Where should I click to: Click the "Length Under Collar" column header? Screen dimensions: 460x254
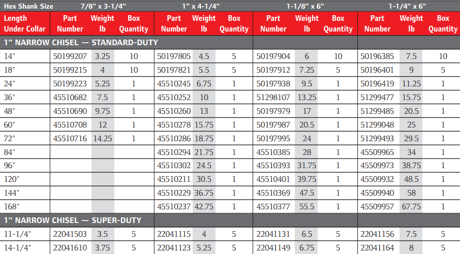pos(25,24)
